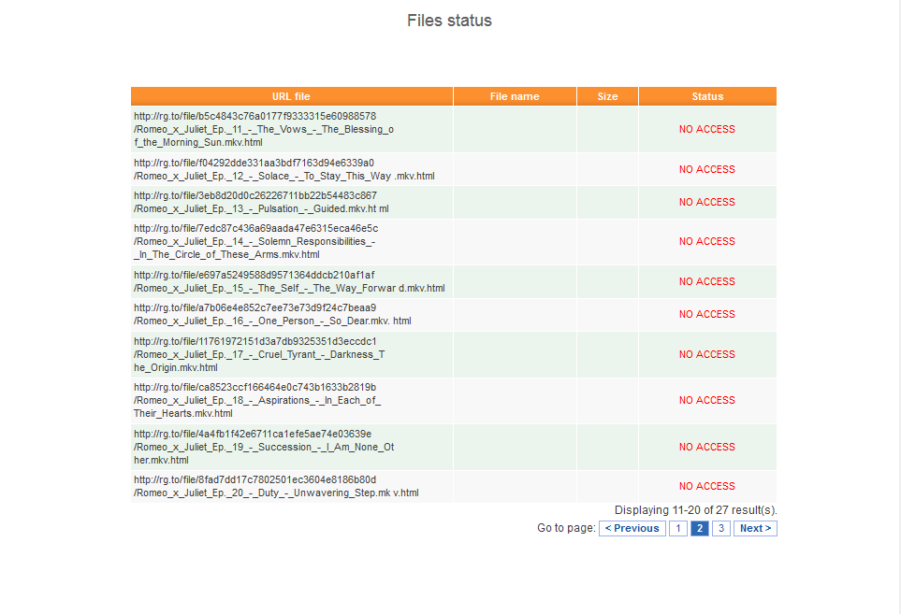Click NO ACCESS status for Ep. 17
901x614 pixels.
click(x=706, y=354)
